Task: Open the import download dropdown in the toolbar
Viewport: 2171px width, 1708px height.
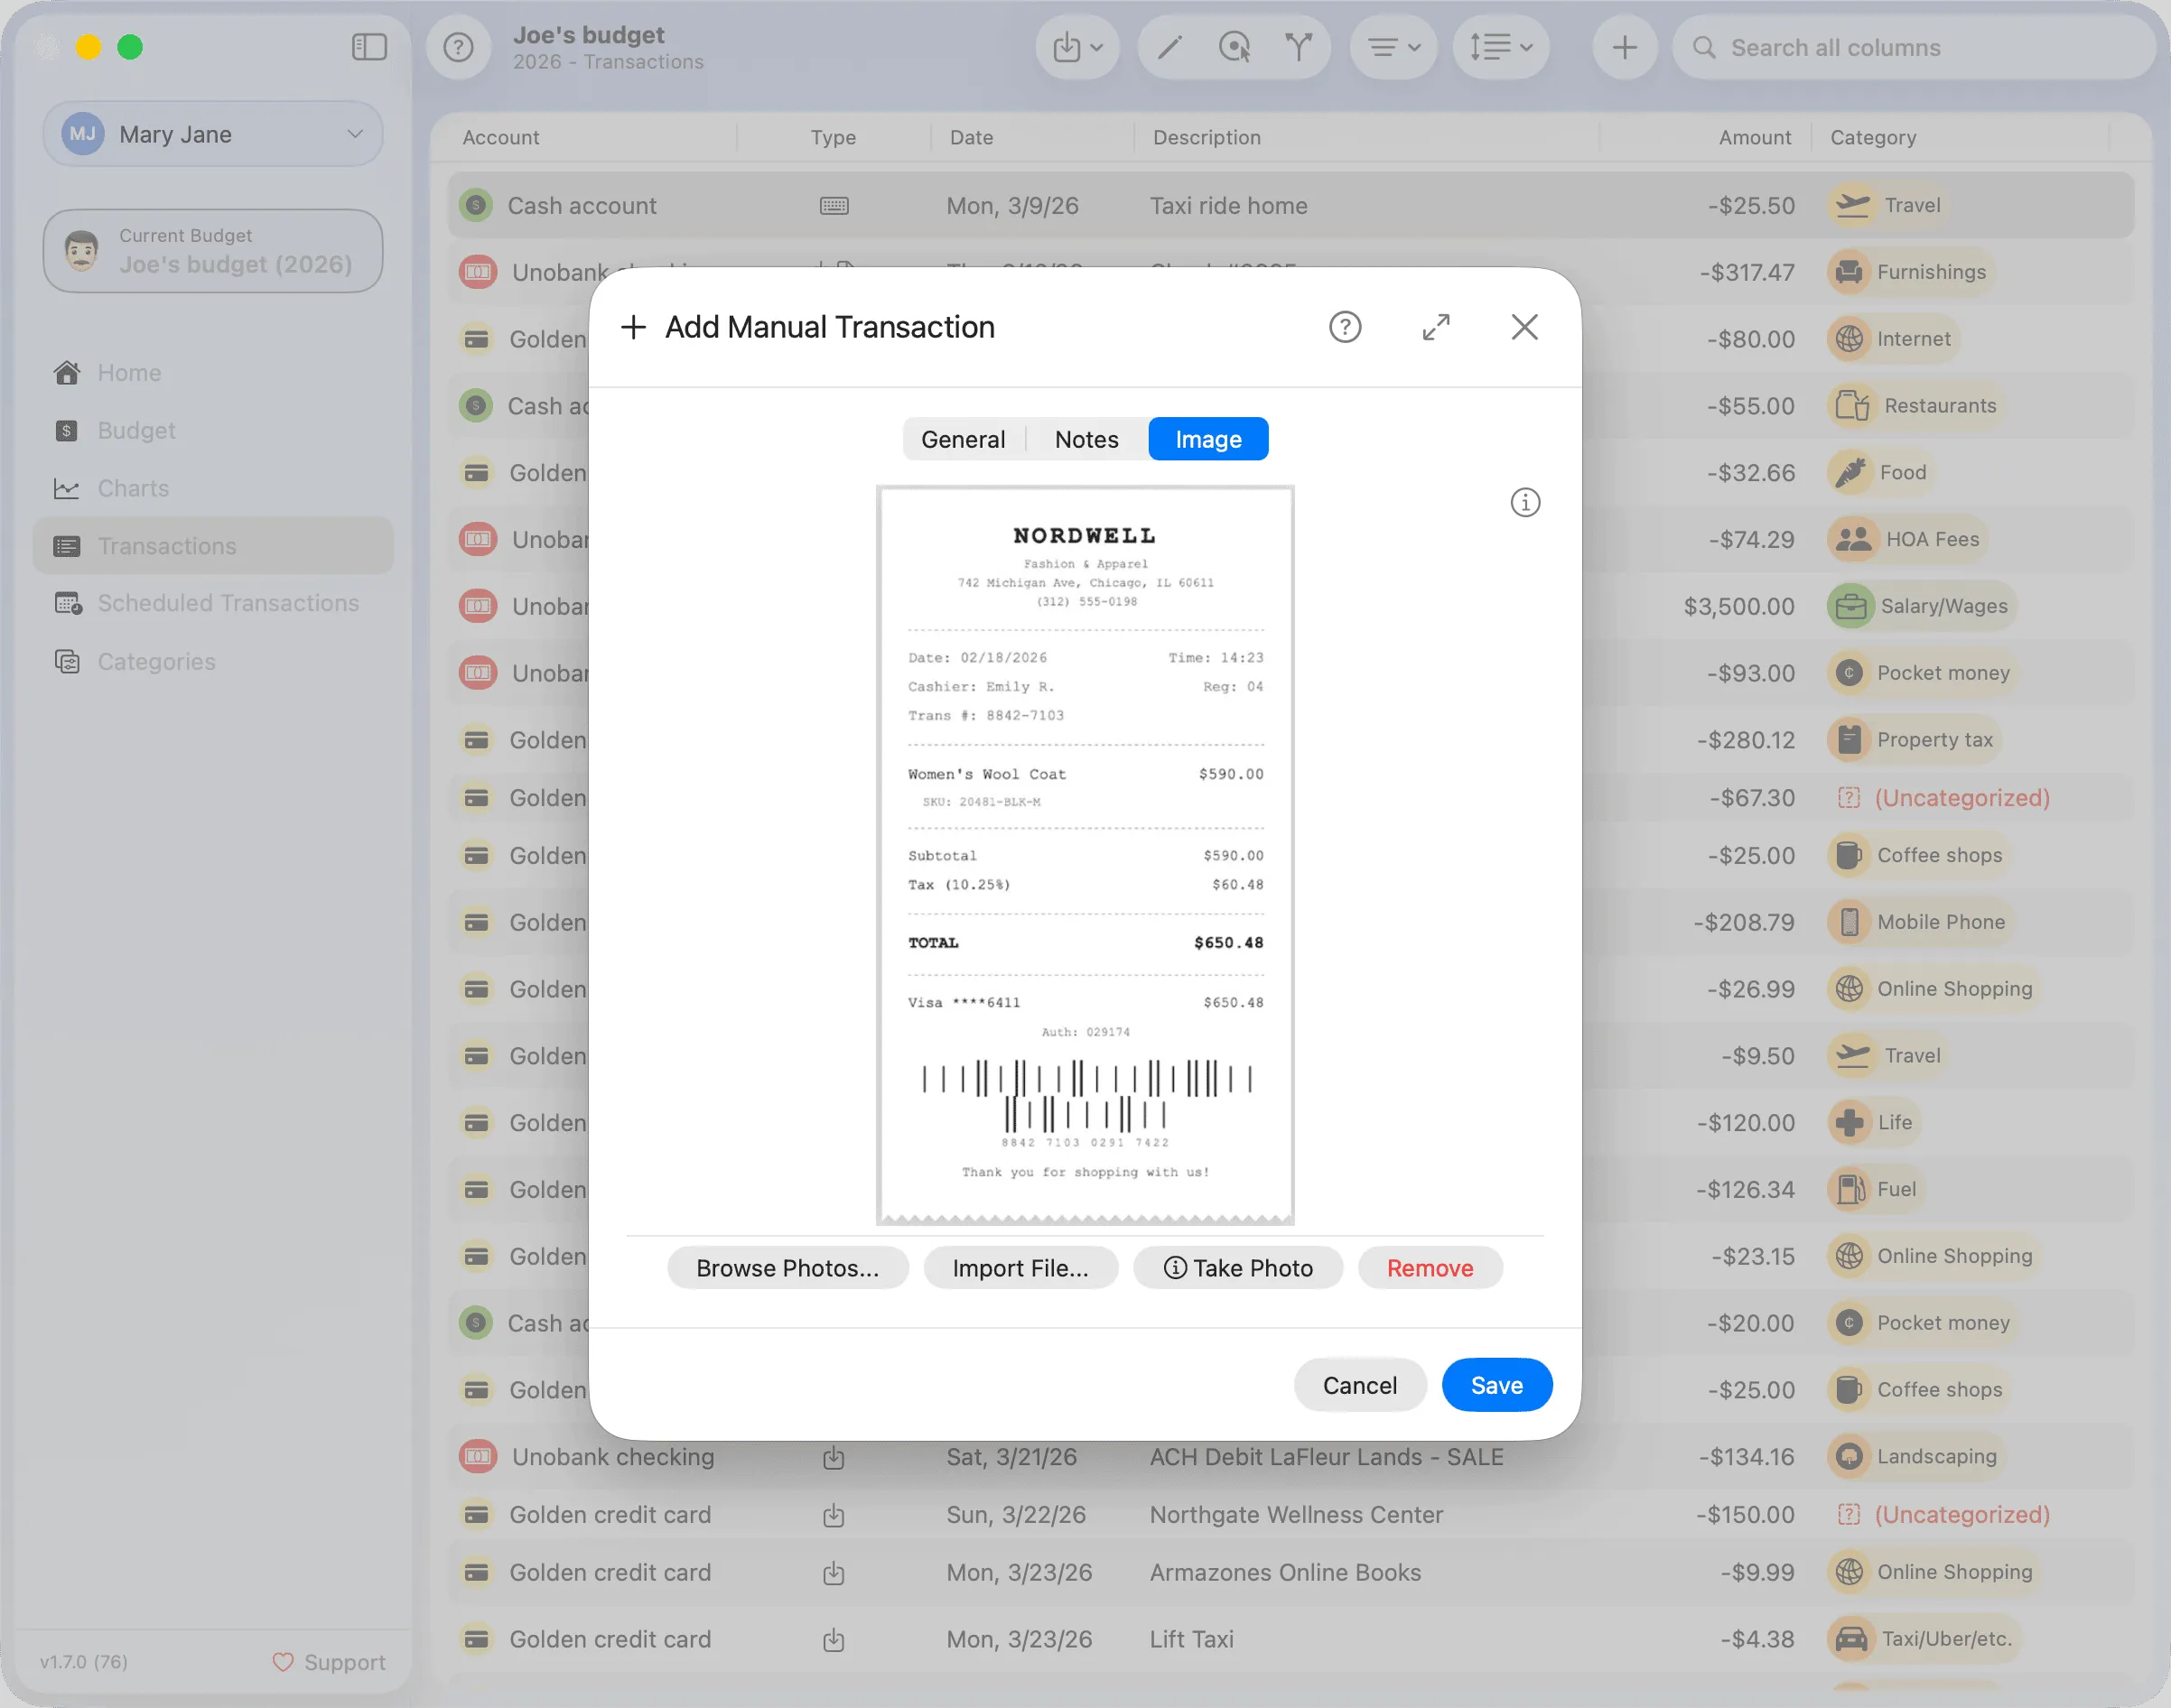Action: coord(1077,47)
